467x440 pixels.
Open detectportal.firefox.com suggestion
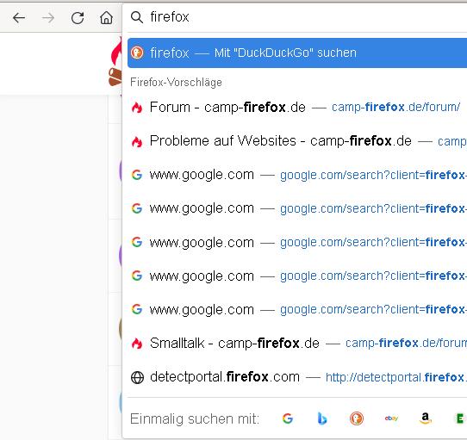[x=297, y=377]
